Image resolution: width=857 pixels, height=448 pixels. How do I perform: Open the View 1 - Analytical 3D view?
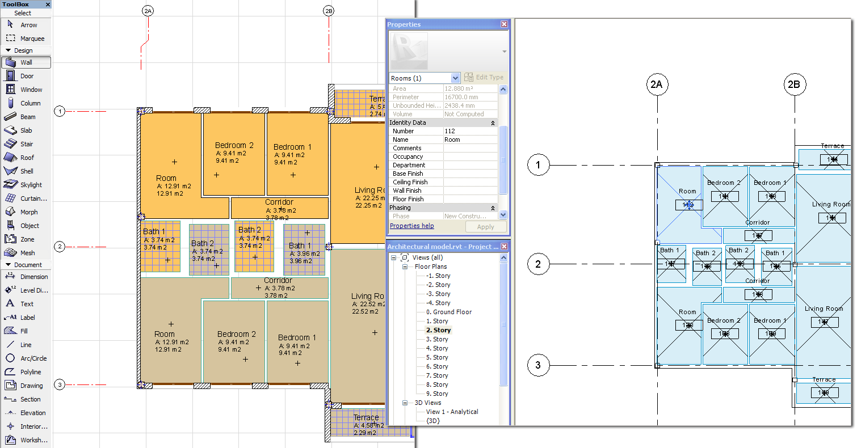point(452,412)
